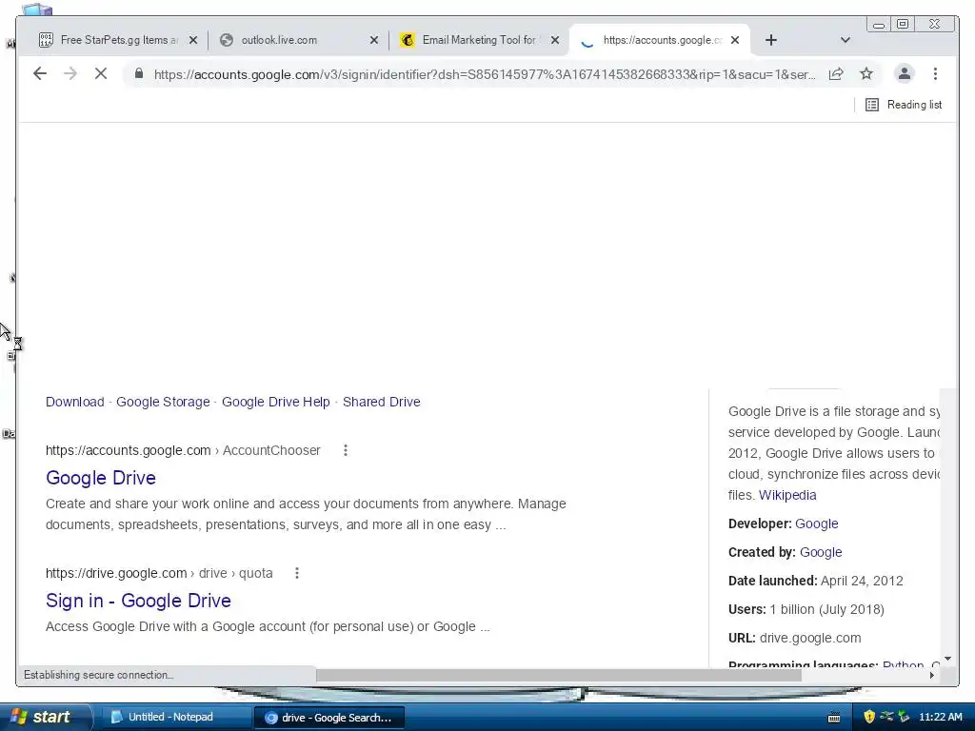The image size is (975, 731).
Task: Bookmark this page with star icon
Action: (866, 74)
